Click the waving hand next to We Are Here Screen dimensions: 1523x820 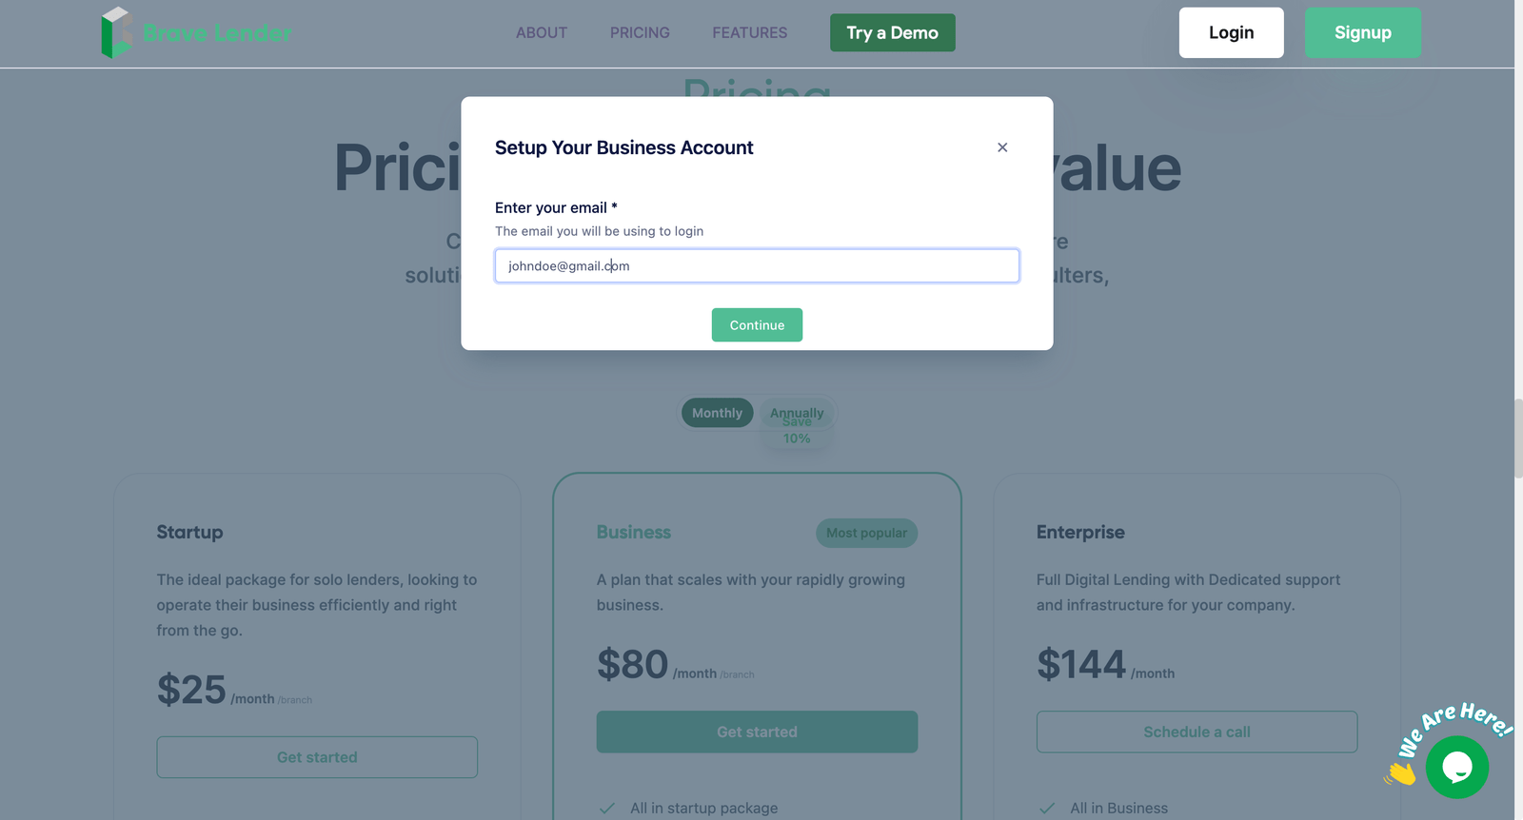point(1399,772)
